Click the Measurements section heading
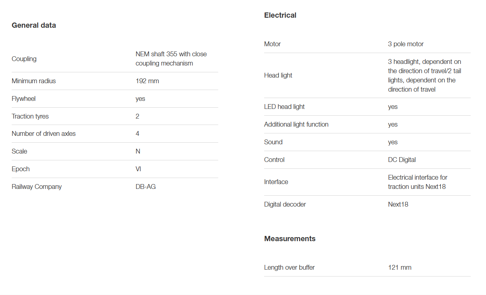 click(x=290, y=239)
